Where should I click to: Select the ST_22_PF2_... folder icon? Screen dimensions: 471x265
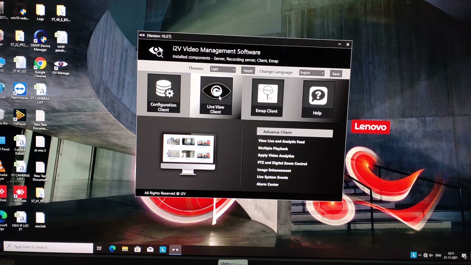click(20, 39)
